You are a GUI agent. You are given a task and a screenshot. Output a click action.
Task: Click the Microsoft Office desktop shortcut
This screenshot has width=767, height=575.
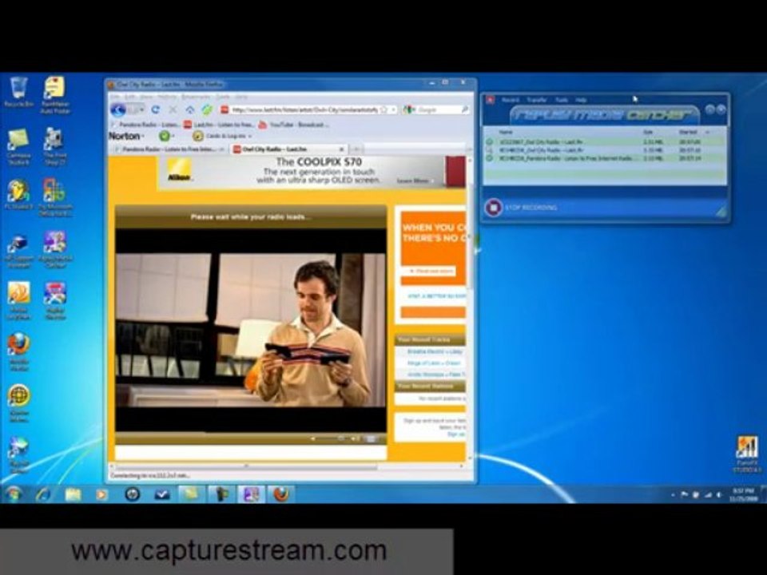[55, 197]
